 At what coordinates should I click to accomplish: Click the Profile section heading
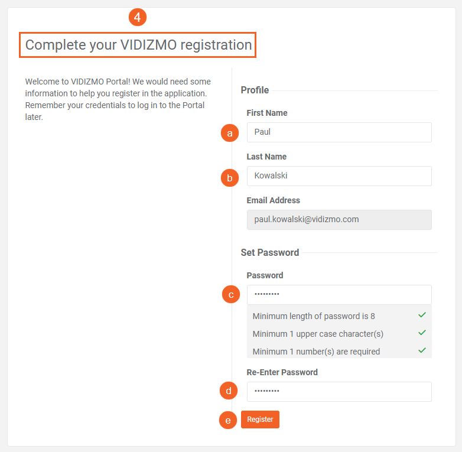255,90
